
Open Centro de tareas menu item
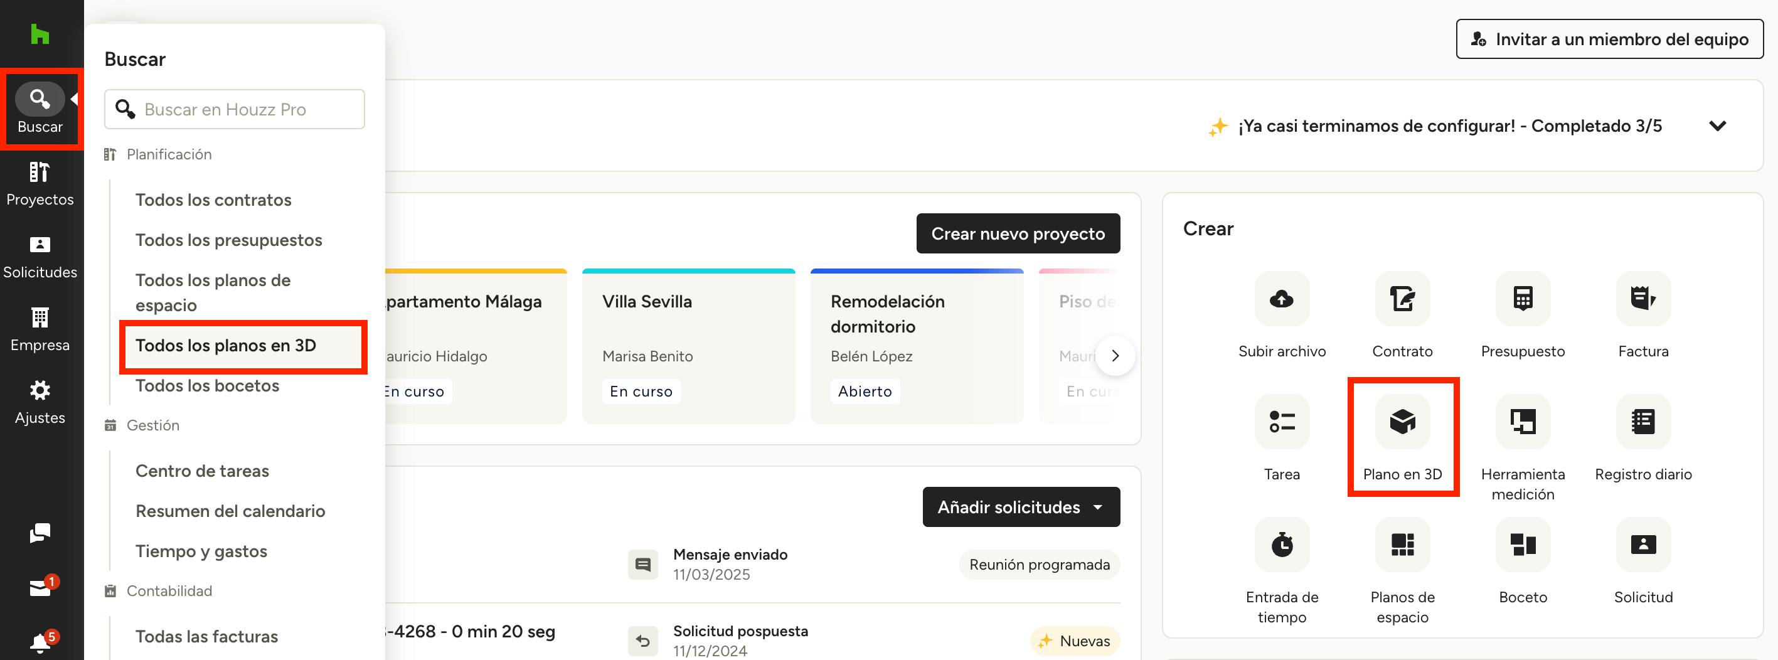tap(202, 471)
